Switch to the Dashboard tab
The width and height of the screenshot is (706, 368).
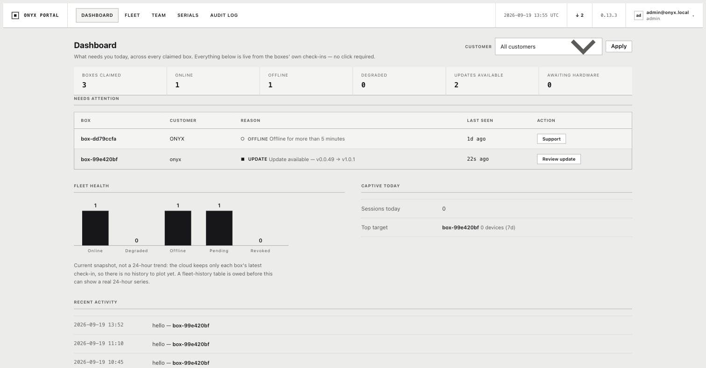(97, 15)
